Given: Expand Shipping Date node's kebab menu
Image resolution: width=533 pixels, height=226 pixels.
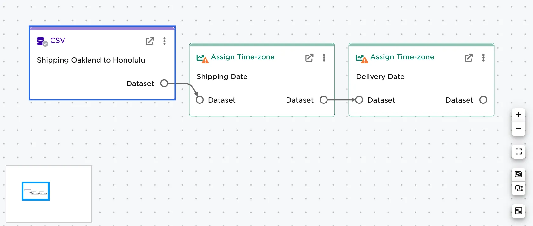Looking at the screenshot, I should click(324, 58).
